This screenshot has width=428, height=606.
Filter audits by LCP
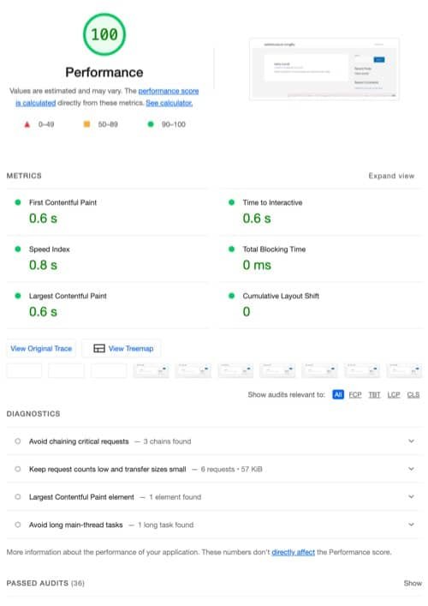coord(394,394)
